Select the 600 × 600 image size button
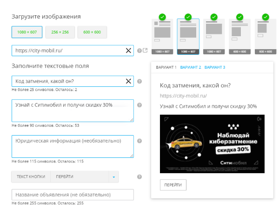 coord(92,32)
